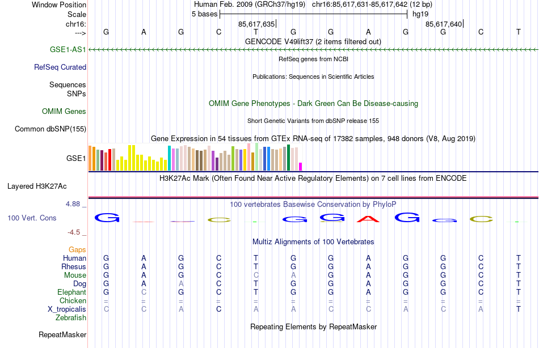The width and height of the screenshot is (539, 348).
Task: Click the 85,617,635 position marker
Action: click(256, 24)
